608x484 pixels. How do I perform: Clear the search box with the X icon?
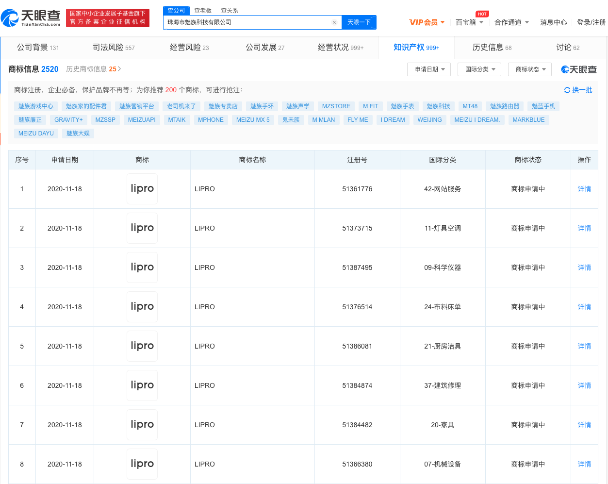coord(333,22)
